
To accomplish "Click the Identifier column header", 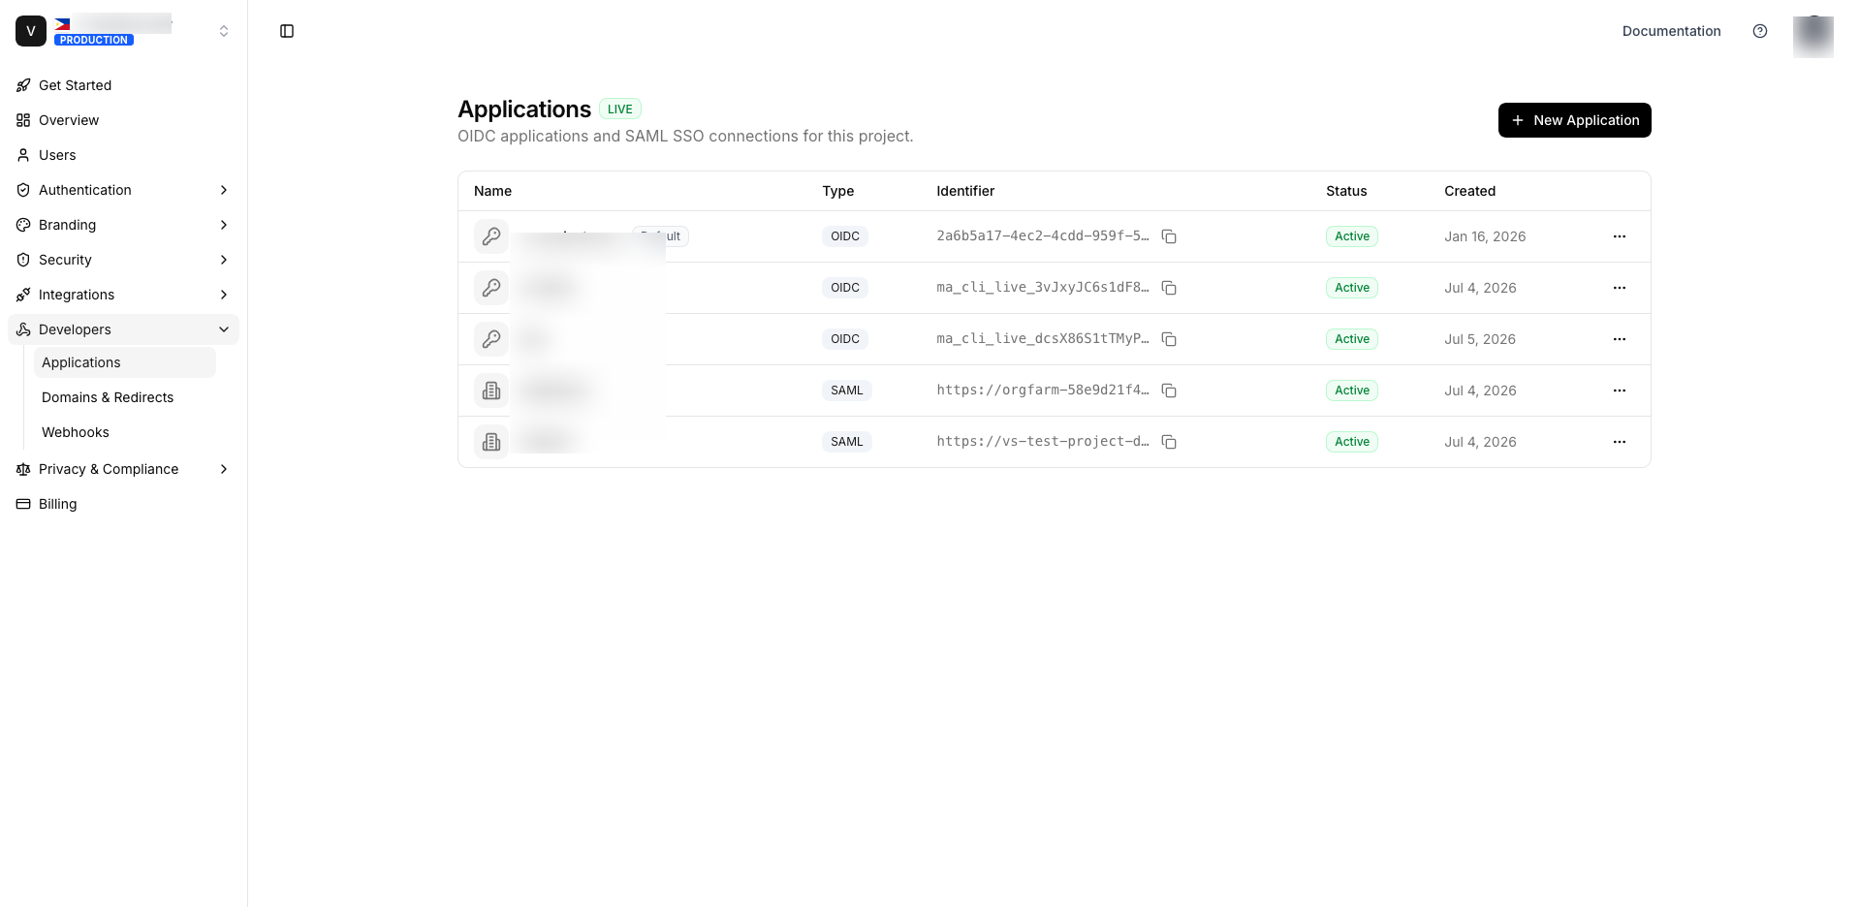I will [965, 191].
